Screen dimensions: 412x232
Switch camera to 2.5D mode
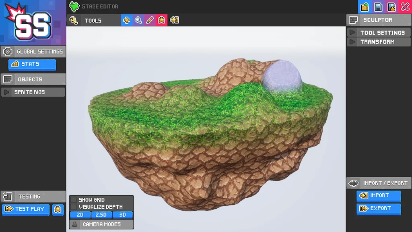pos(101,215)
